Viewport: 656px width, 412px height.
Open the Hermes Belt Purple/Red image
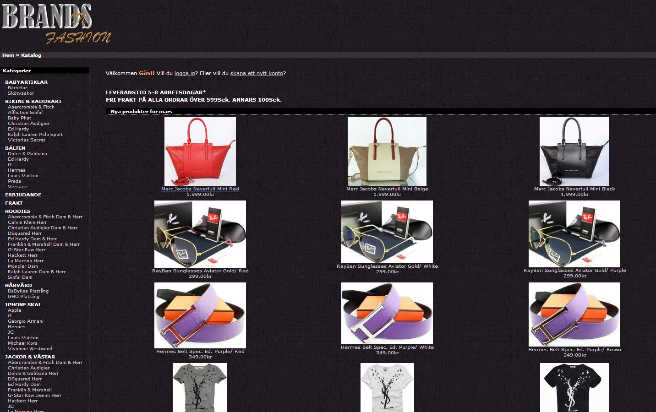[200, 315]
